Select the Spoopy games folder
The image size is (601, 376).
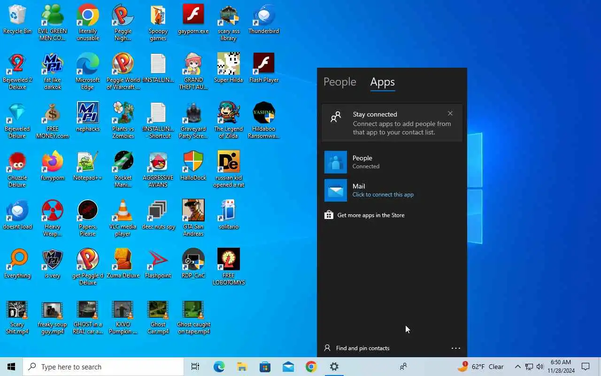coord(158,23)
